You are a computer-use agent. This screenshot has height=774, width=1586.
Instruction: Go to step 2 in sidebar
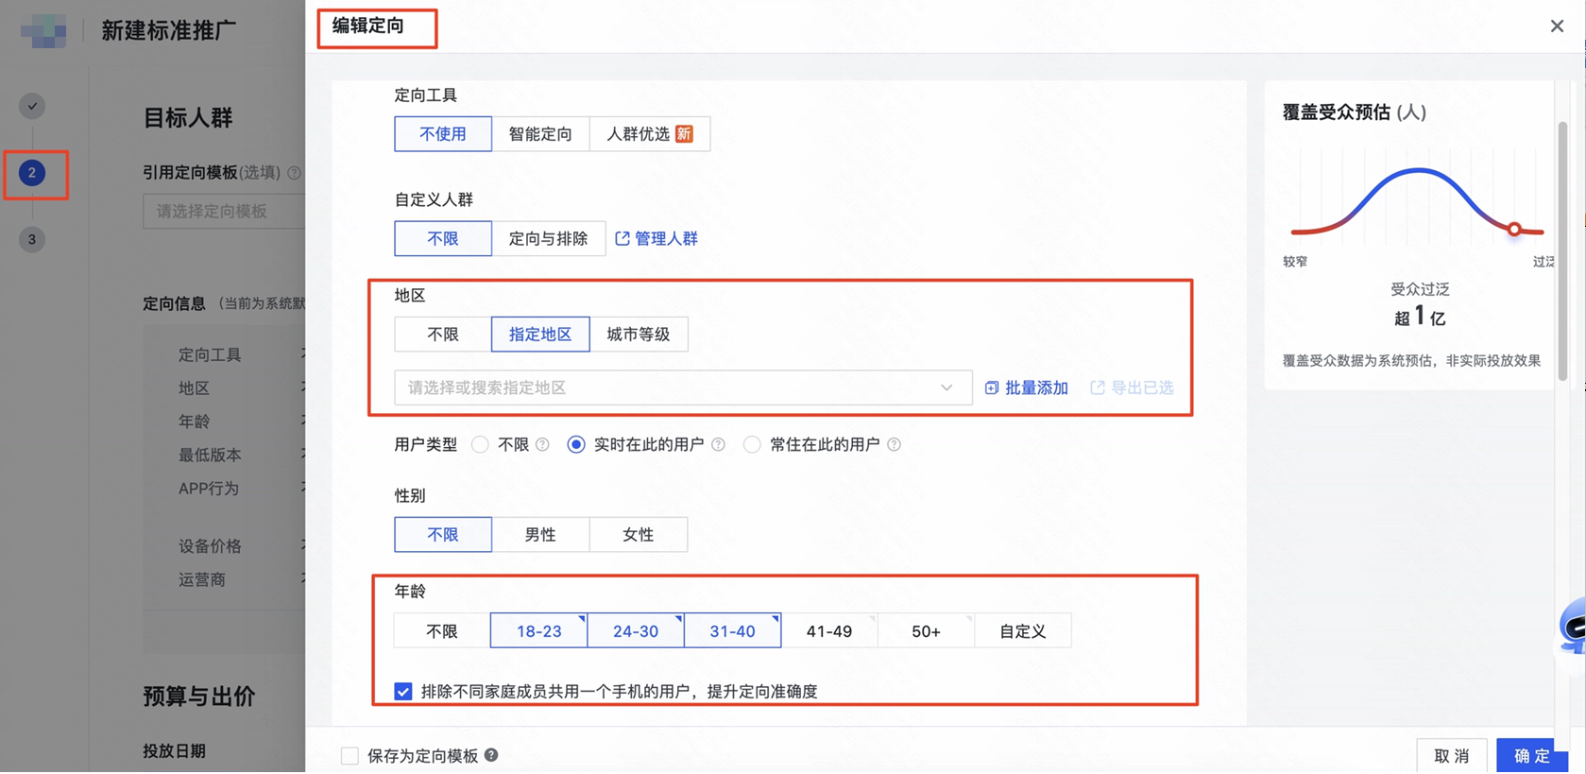click(x=32, y=173)
